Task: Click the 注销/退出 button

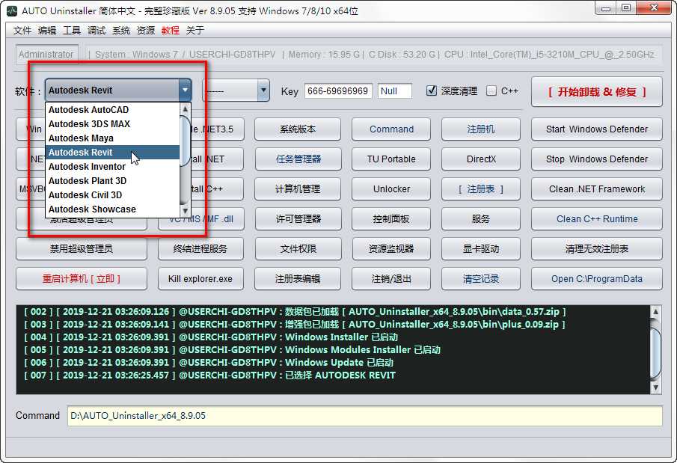Action: [391, 278]
